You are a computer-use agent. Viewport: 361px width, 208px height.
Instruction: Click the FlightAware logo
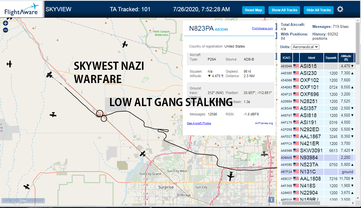tap(22, 9)
